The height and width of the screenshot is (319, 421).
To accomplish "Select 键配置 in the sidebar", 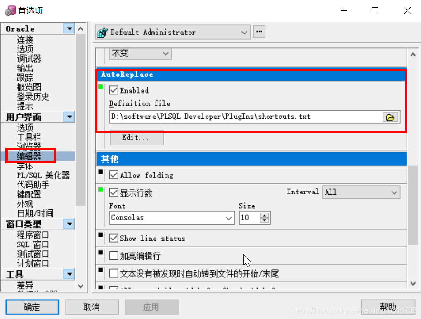I will [x=29, y=194].
